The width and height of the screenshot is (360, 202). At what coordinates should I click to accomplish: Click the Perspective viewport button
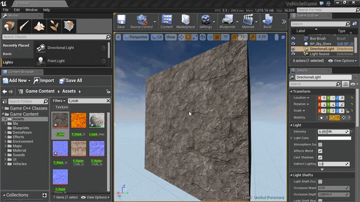tap(136, 37)
